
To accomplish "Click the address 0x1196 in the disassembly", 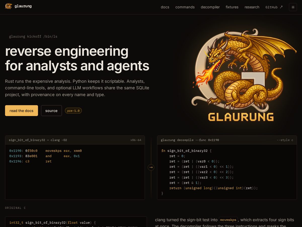I will [16, 161].
